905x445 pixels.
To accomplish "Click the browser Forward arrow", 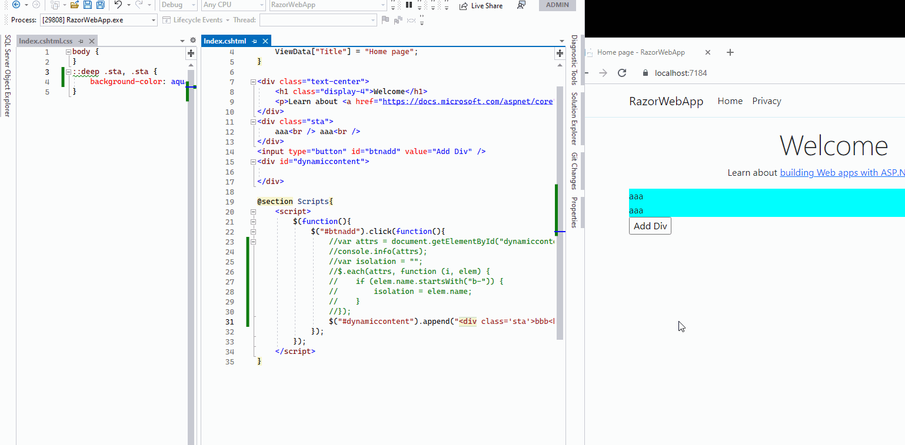I will pyautogui.click(x=602, y=73).
